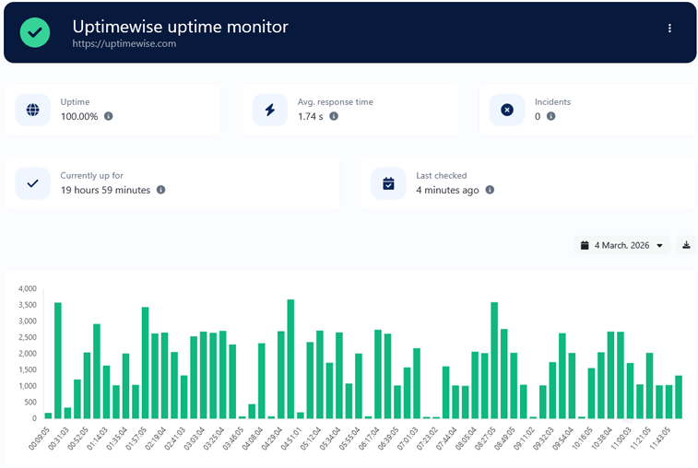
Task: Download the chart data
Action: [x=686, y=245]
